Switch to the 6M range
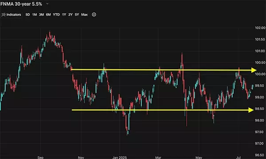 [x=48, y=15]
